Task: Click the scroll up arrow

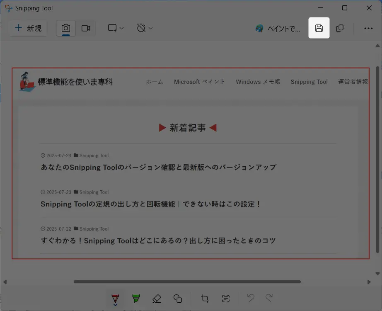Action: coord(377,46)
